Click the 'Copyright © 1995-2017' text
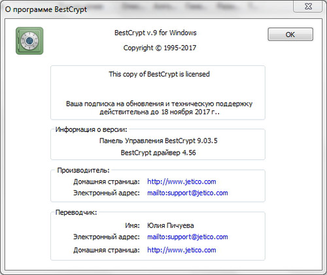This screenshot has width=327, height=275. (160, 48)
